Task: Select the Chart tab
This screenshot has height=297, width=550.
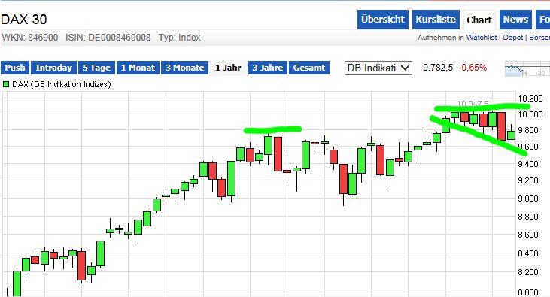Action: [479, 20]
